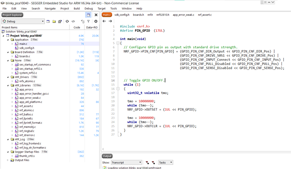This screenshot has height=169, width=291.
Task: Go back with the left arrow
Action: pos(104,21)
